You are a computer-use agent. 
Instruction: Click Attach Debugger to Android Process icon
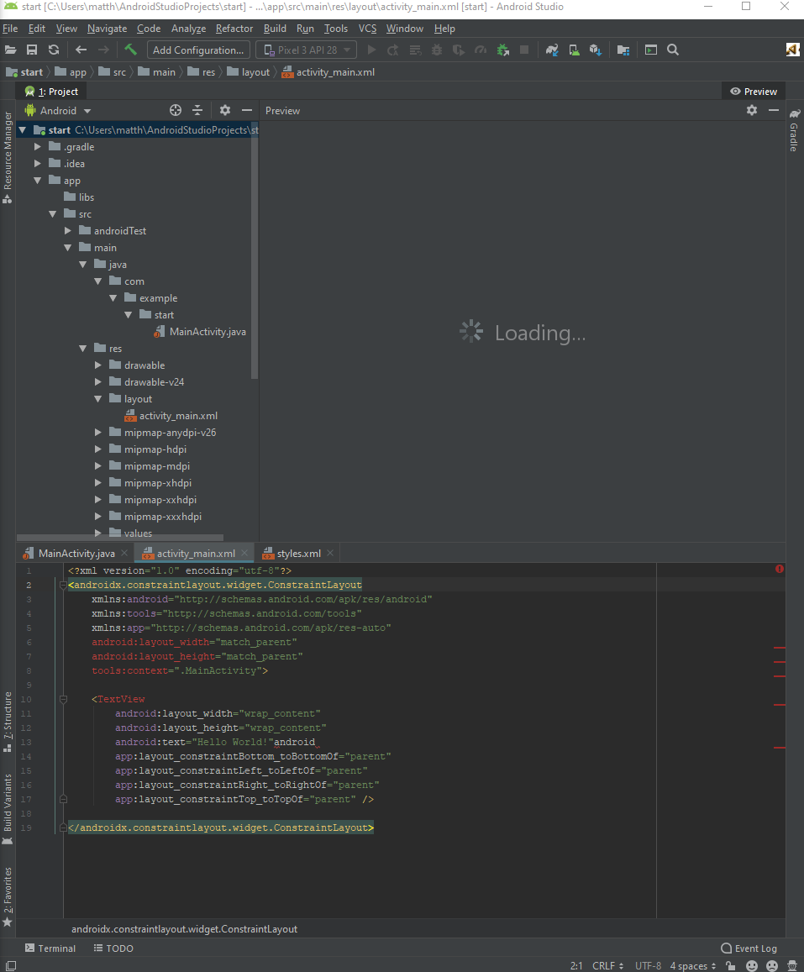tap(502, 50)
